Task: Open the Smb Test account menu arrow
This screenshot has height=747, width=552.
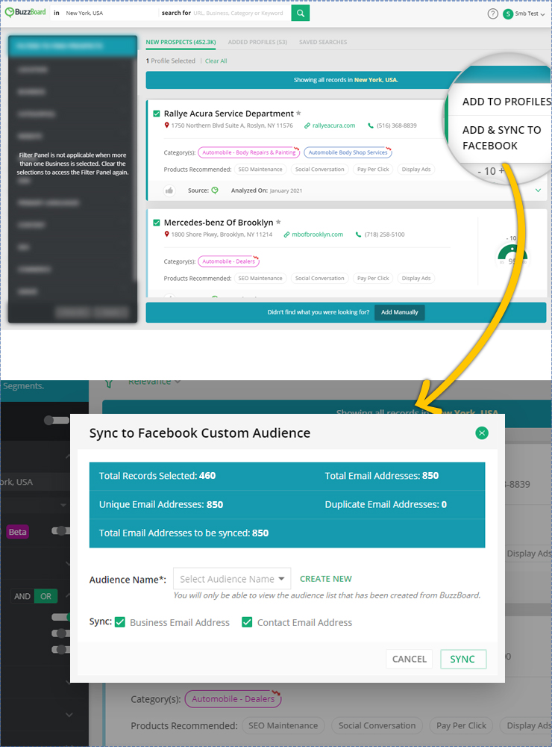Action: [x=542, y=14]
